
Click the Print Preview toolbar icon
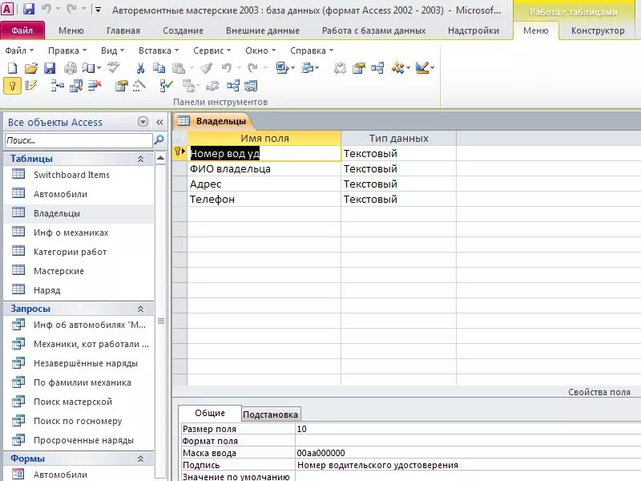tap(89, 68)
